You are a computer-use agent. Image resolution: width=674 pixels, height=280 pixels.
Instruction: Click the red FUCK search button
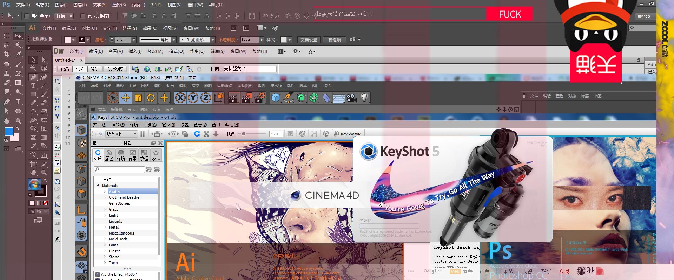510,14
